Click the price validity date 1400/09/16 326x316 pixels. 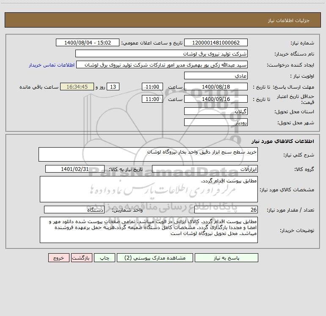pos(216,99)
